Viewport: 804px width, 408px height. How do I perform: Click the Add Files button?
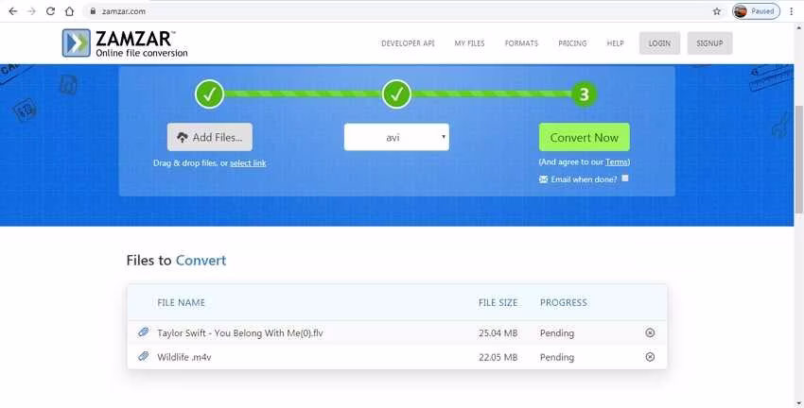point(210,137)
